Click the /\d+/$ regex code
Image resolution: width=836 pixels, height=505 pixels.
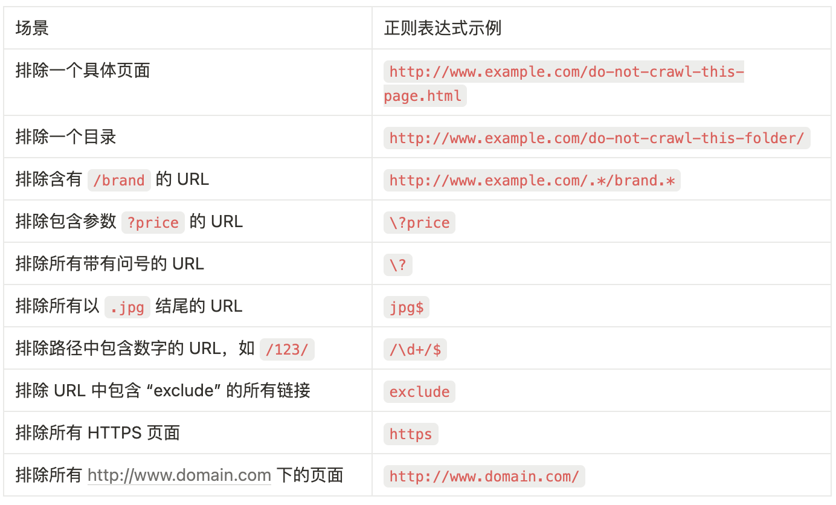(x=415, y=349)
